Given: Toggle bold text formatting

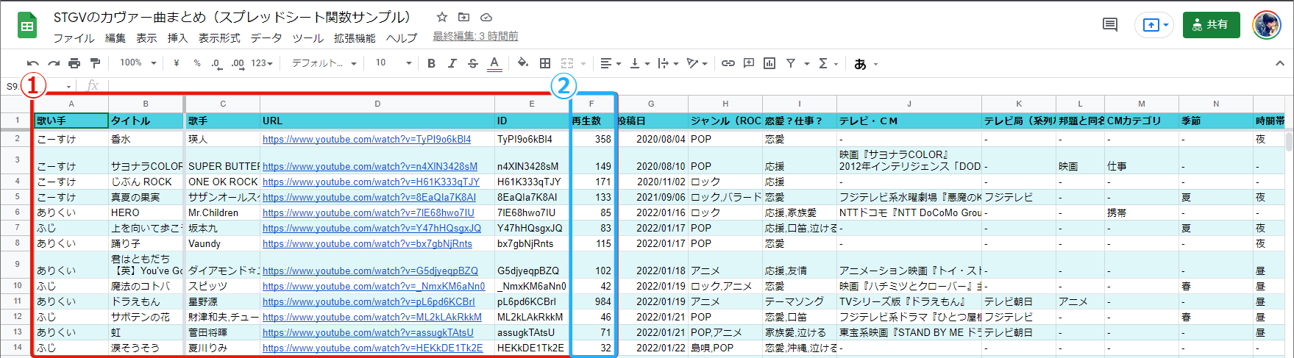Looking at the screenshot, I should [431, 64].
